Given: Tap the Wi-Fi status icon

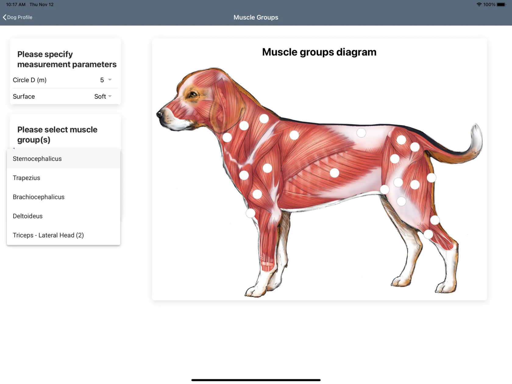Looking at the screenshot, I should pos(479,5).
